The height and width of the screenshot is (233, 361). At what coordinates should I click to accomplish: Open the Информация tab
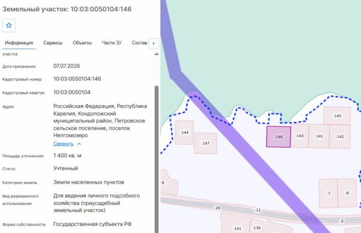19,43
